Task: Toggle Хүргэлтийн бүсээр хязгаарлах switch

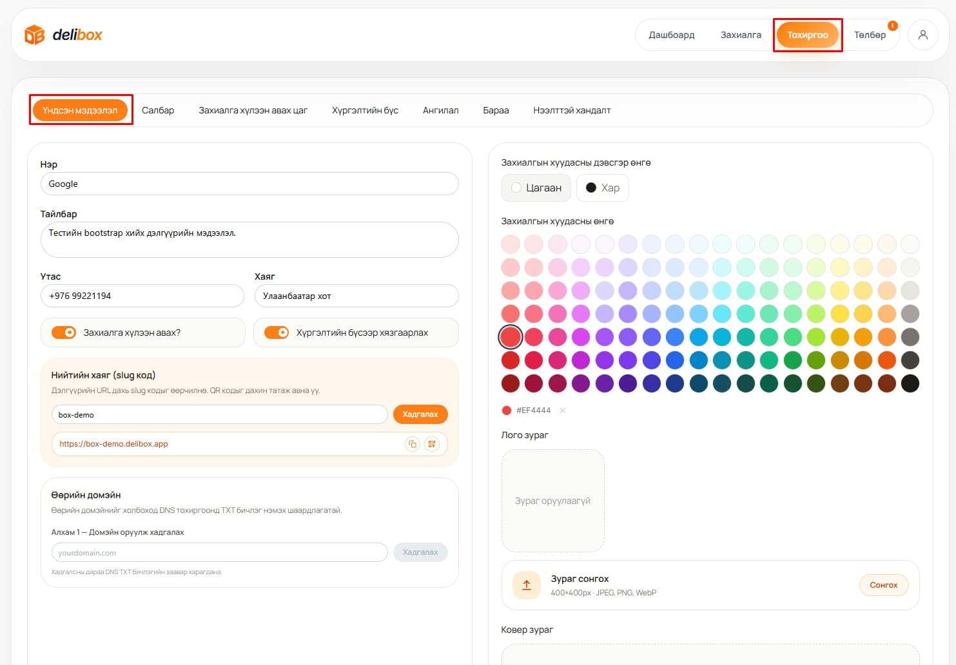Action: (x=277, y=332)
